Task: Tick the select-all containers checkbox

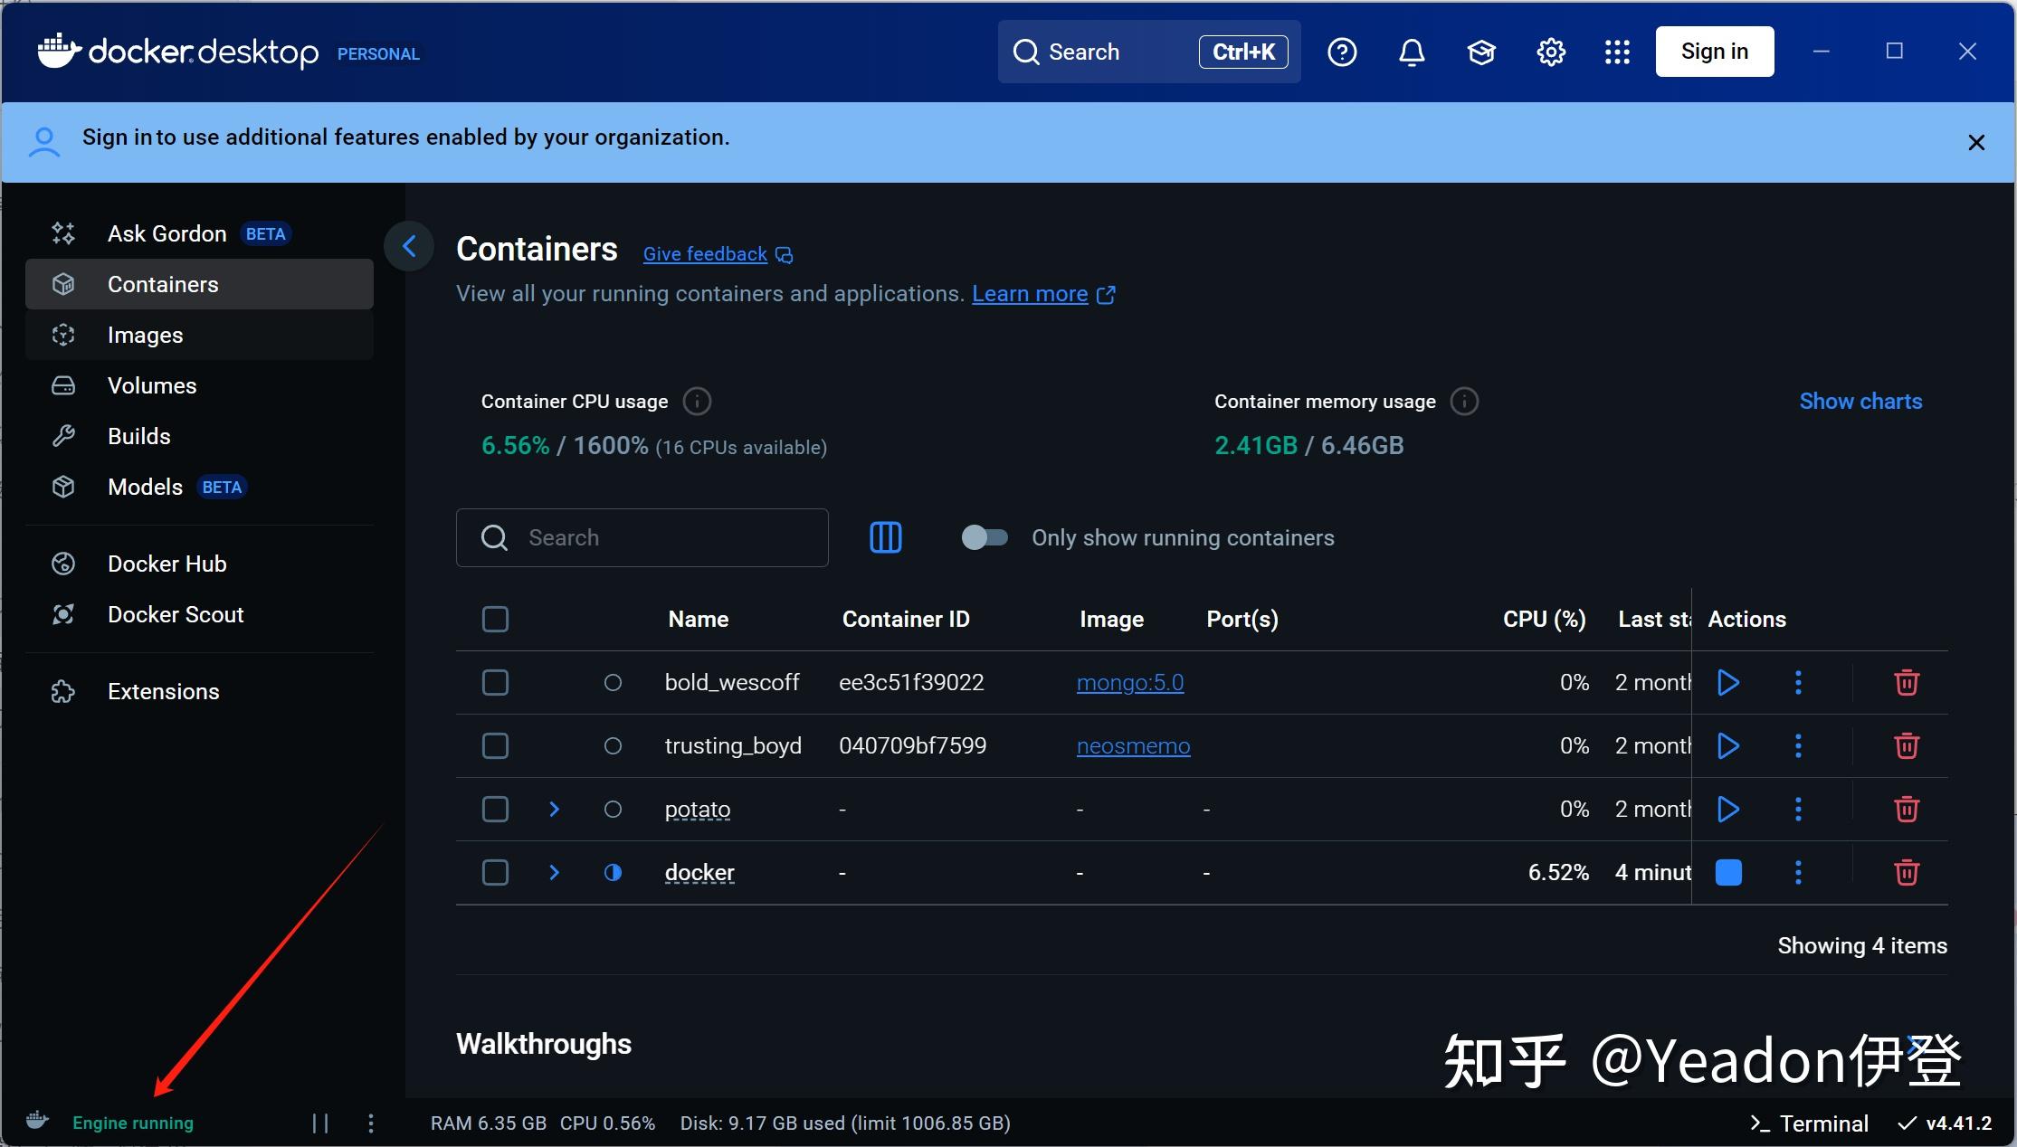Action: (495, 619)
